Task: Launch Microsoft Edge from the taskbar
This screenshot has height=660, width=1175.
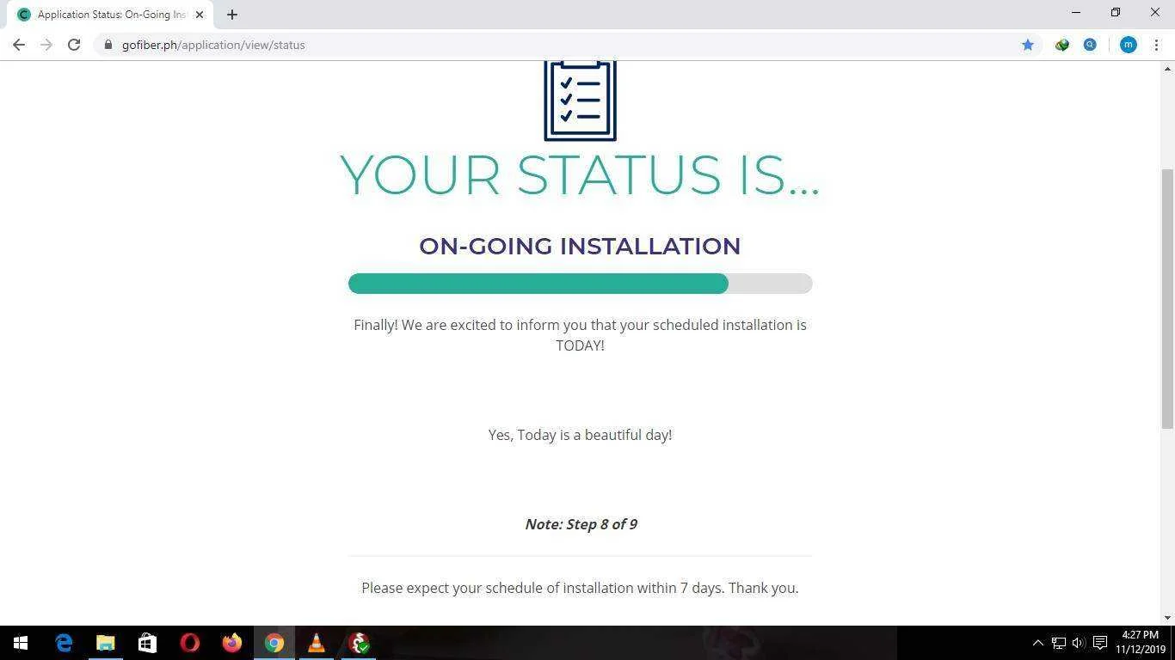Action: (x=64, y=643)
